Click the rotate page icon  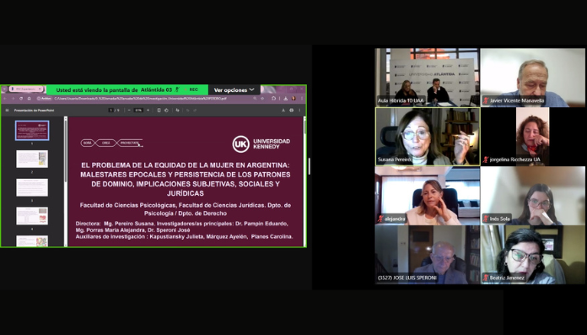click(x=166, y=111)
